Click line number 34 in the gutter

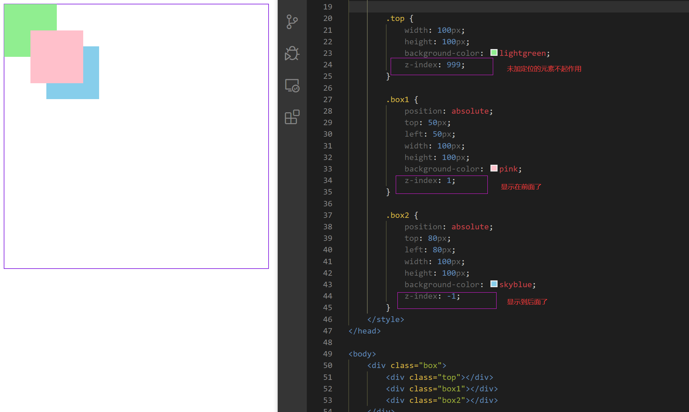click(x=327, y=181)
